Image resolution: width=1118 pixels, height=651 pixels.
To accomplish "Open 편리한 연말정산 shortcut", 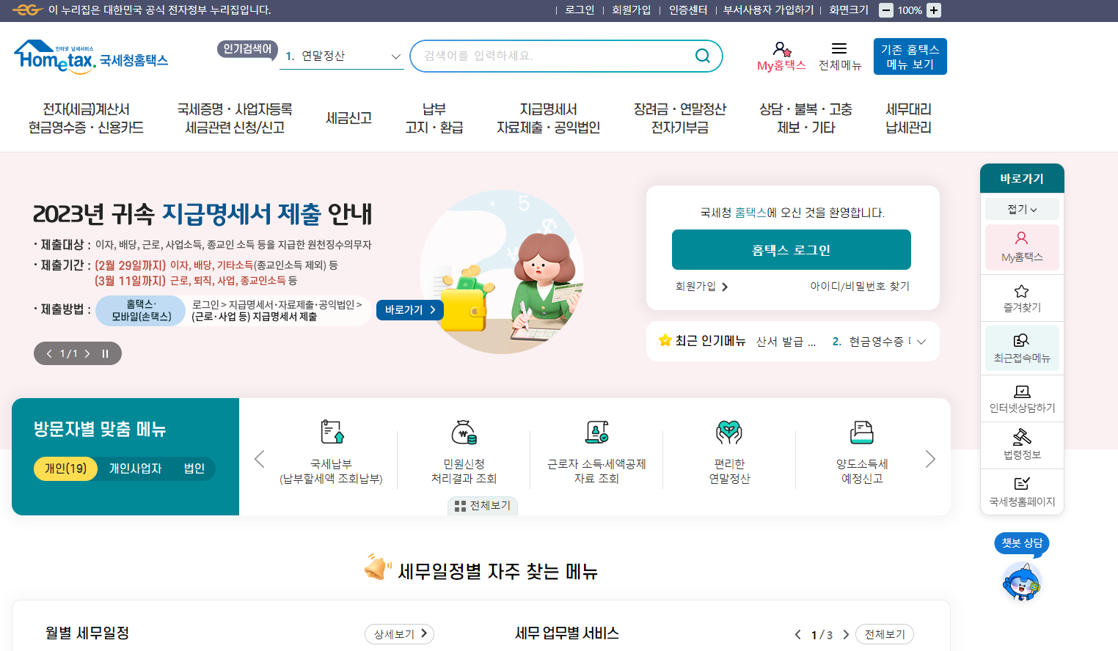I will pyautogui.click(x=729, y=452).
